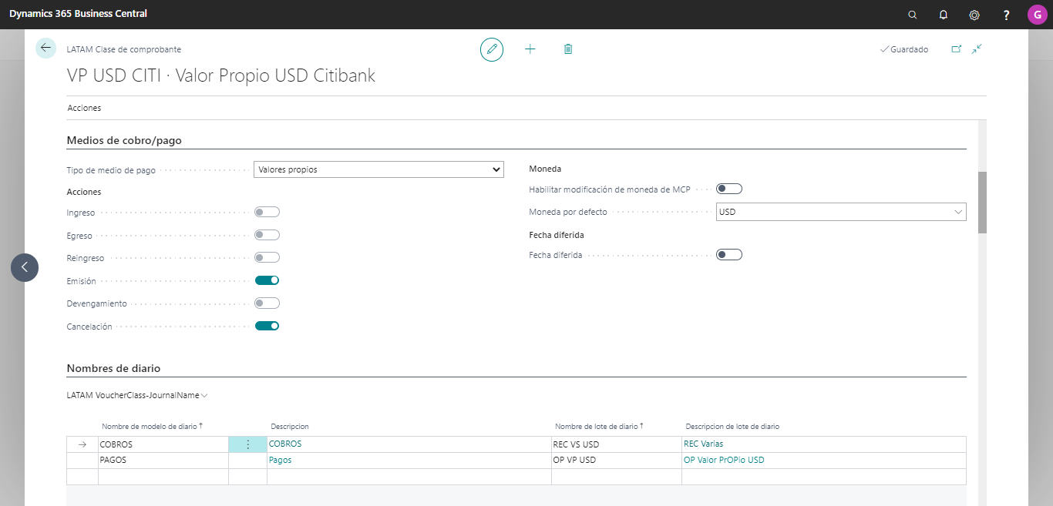Click the plus icon to create new
This screenshot has width=1053, height=506.
coord(530,49)
